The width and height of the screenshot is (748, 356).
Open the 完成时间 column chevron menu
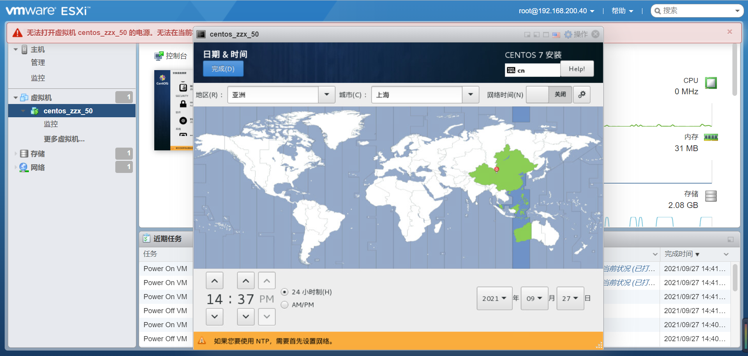tap(726, 254)
